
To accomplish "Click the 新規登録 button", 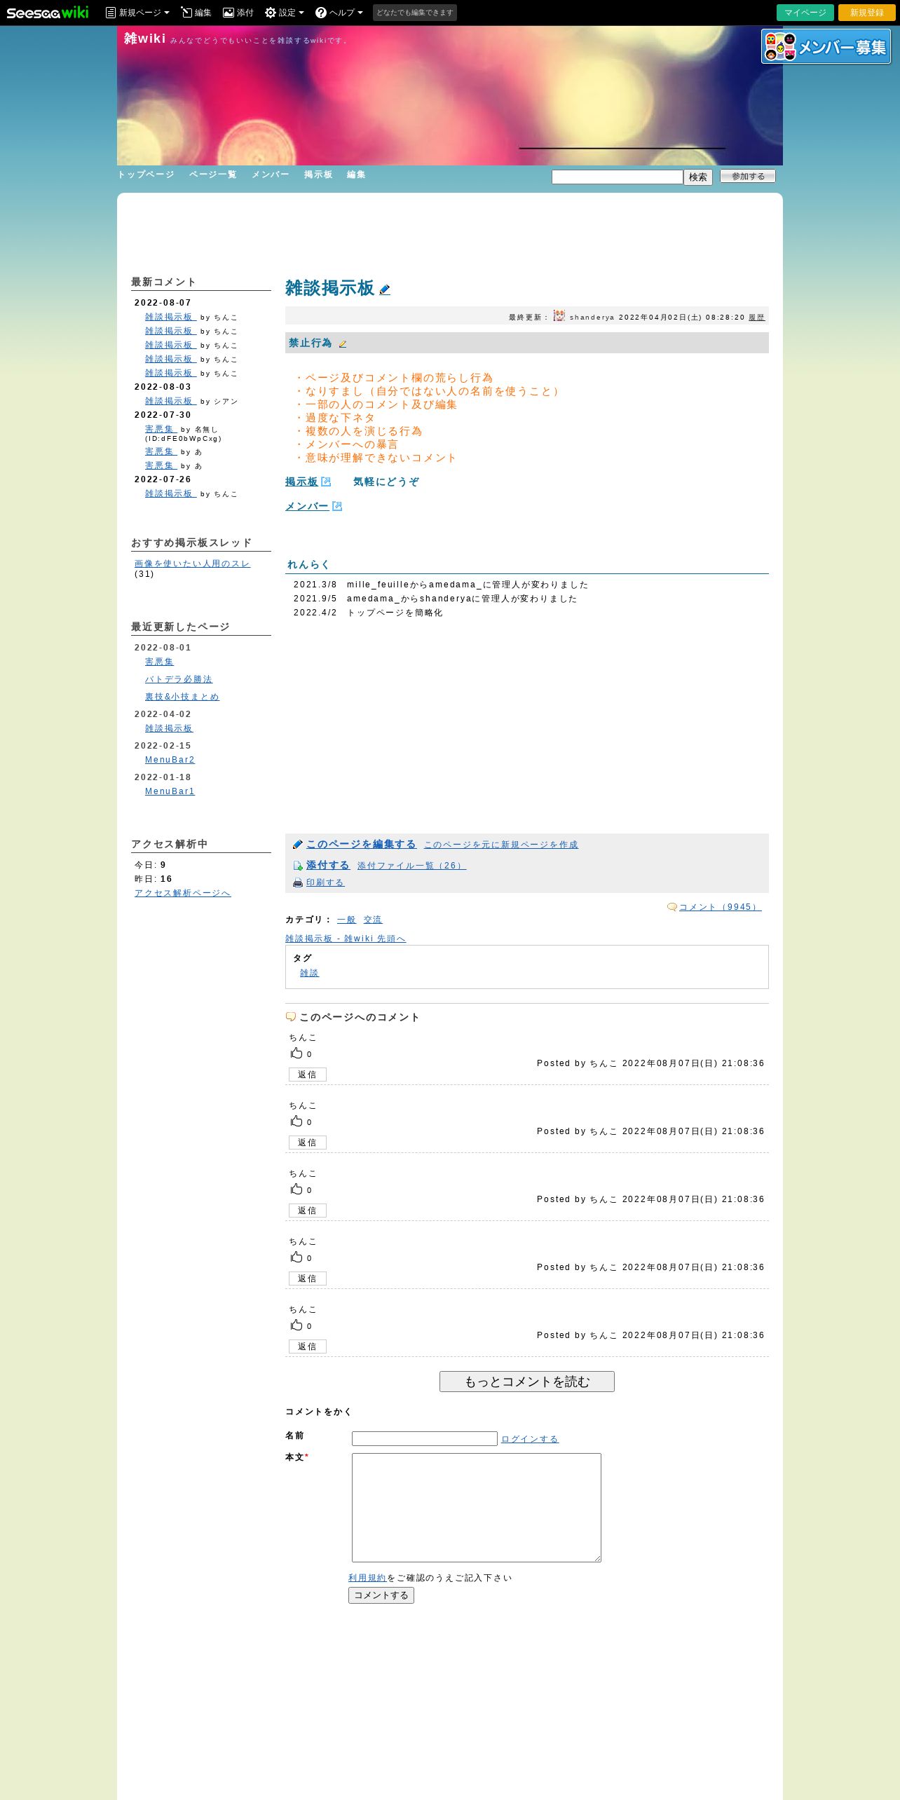I will click(x=866, y=13).
